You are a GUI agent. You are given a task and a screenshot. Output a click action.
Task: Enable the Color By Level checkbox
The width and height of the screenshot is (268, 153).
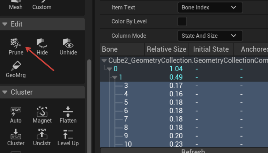(x=182, y=22)
